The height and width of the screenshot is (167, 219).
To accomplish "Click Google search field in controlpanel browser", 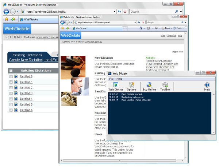I will tap(164, 23).
